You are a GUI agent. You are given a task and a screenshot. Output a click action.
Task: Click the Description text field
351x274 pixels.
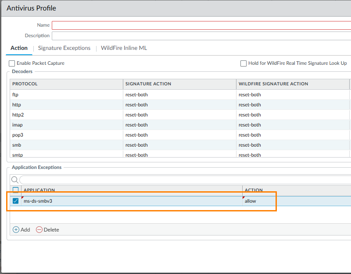click(x=201, y=36)
